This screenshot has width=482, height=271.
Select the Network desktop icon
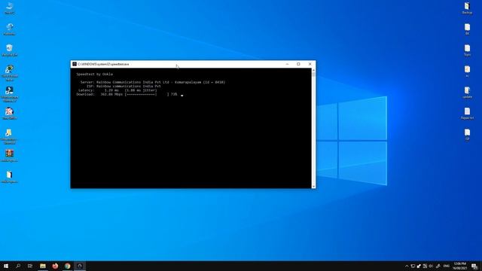point(10,29)
